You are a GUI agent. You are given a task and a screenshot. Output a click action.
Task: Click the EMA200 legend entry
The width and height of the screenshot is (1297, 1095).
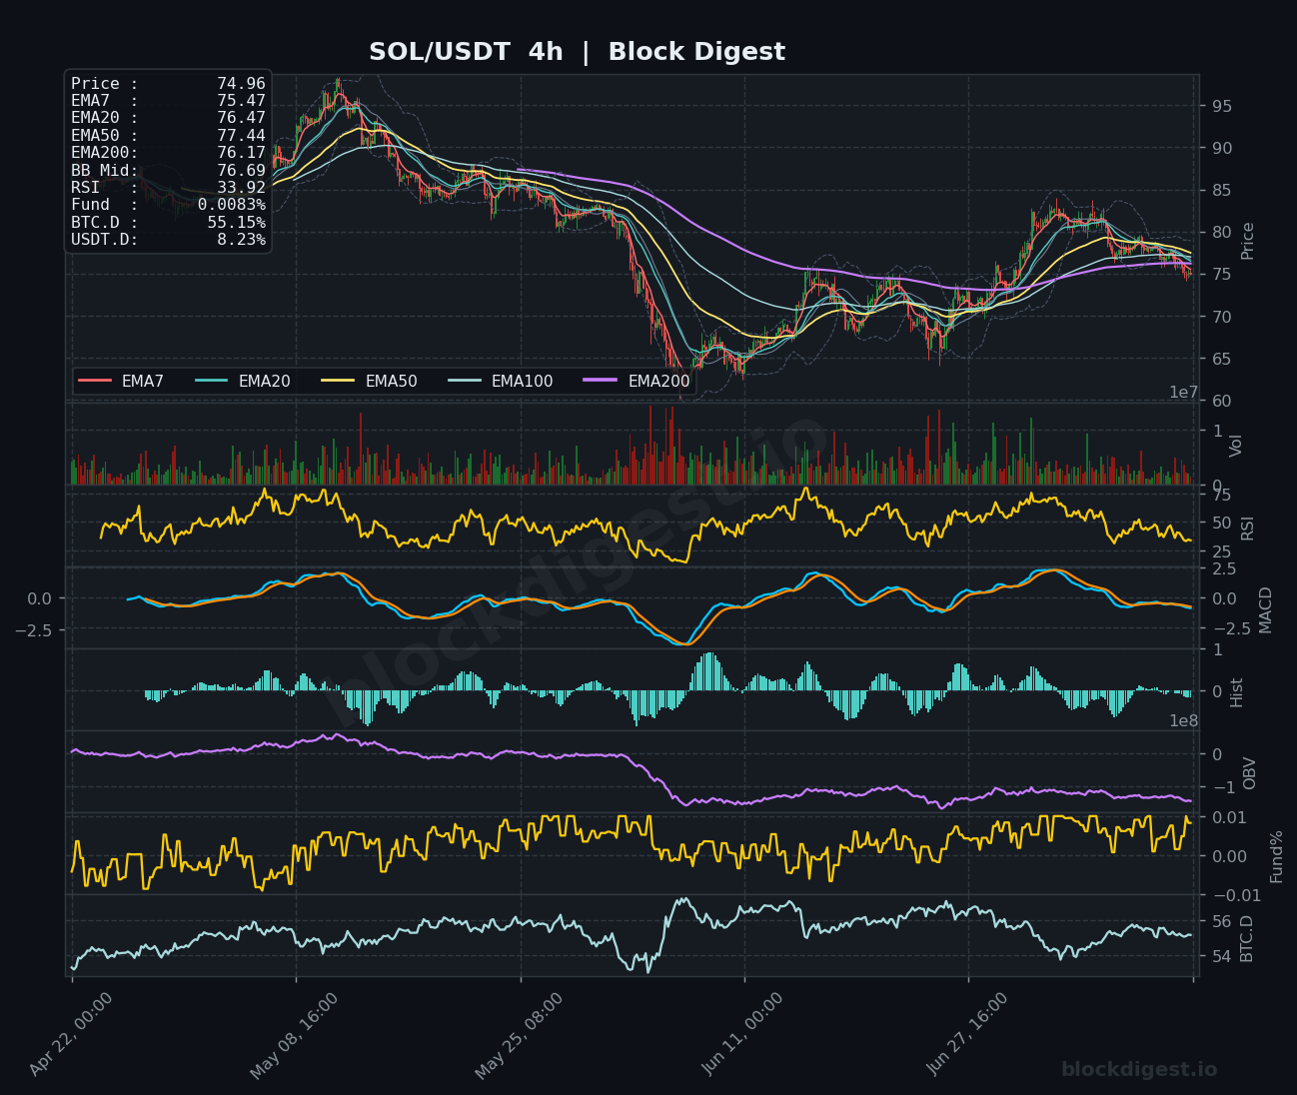coord(638,382)
